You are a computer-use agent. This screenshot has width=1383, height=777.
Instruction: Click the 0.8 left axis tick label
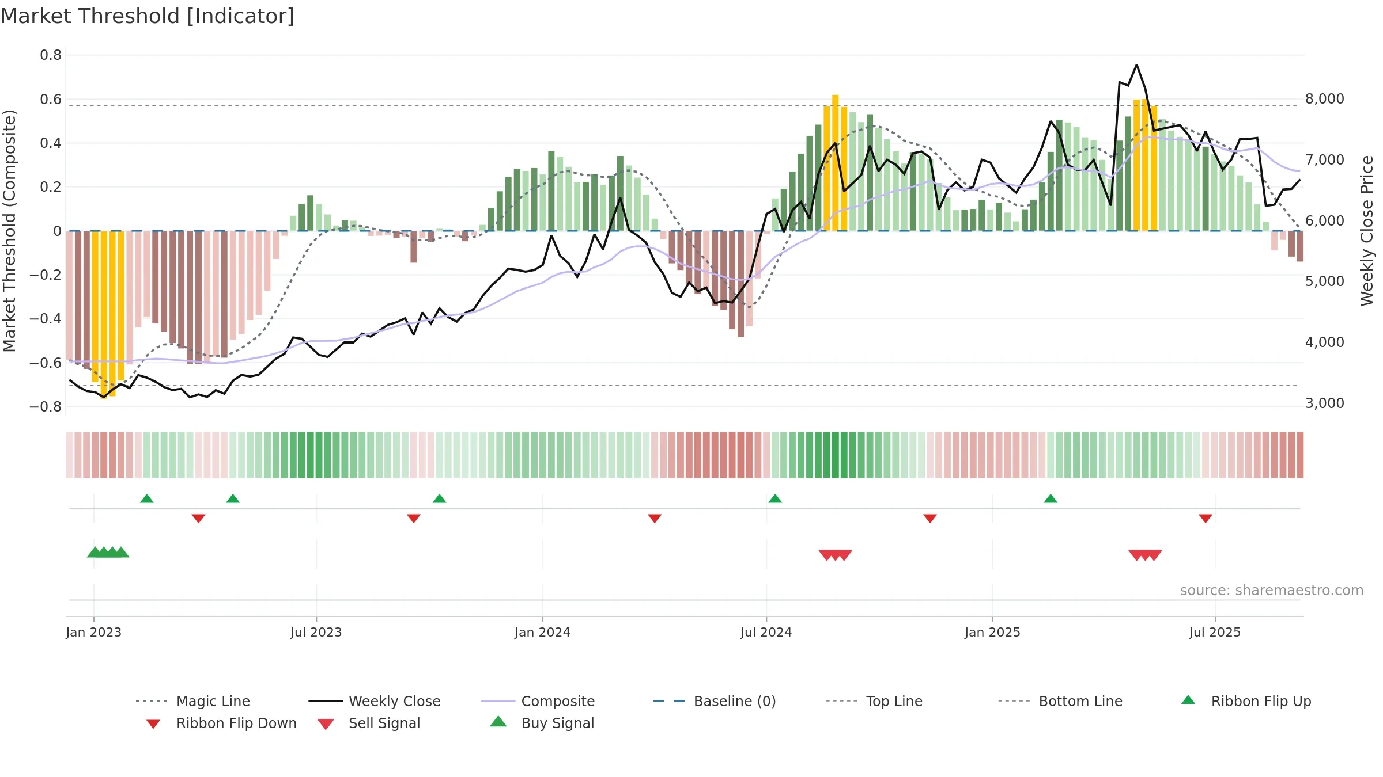[51, 55]
